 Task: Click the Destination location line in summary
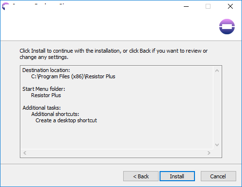tap(46, 70)
